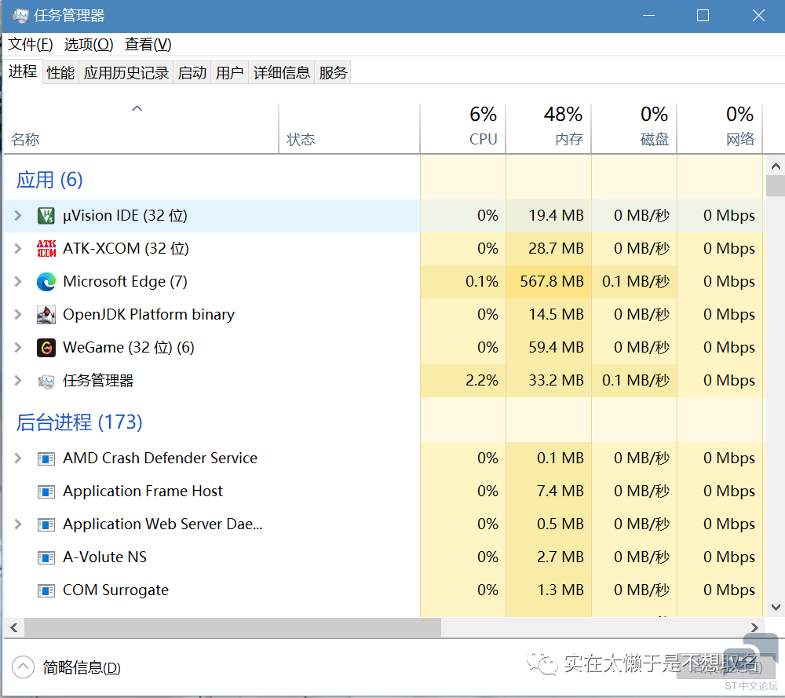
Task: Close the Task Manager window
Action: tap(758, 16)
